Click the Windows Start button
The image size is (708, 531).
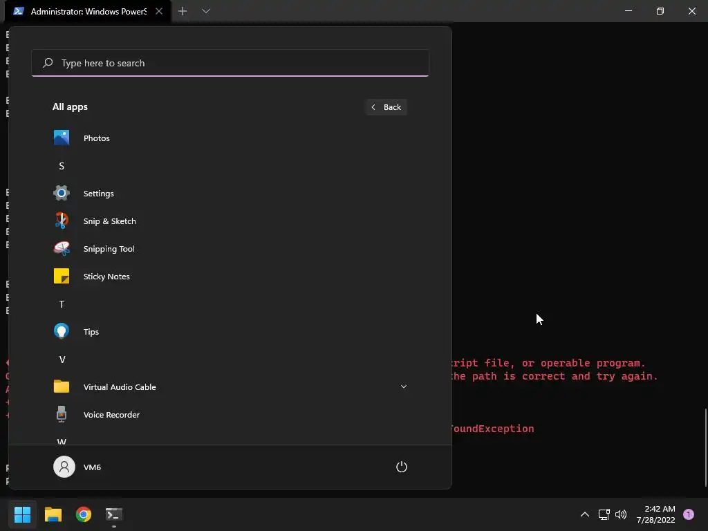tap(22, 514)
